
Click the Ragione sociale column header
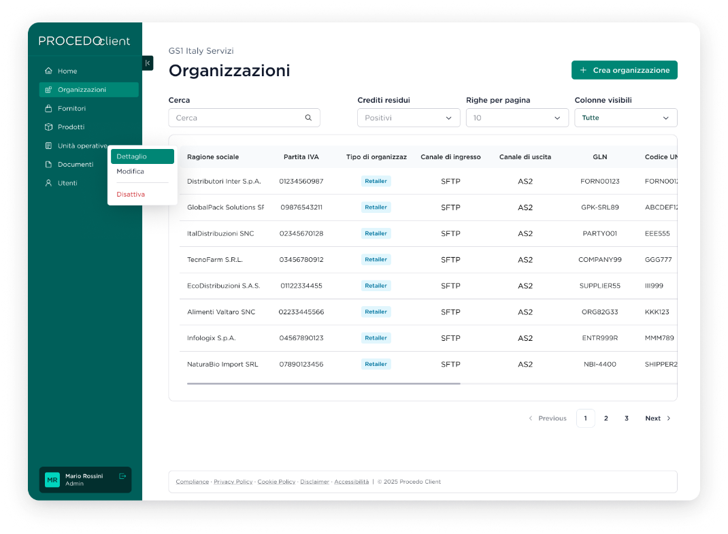[213, 157]
